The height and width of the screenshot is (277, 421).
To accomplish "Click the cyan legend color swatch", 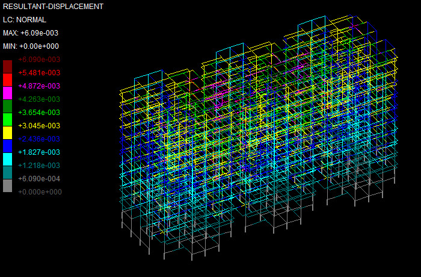I will tap(7, 159).
